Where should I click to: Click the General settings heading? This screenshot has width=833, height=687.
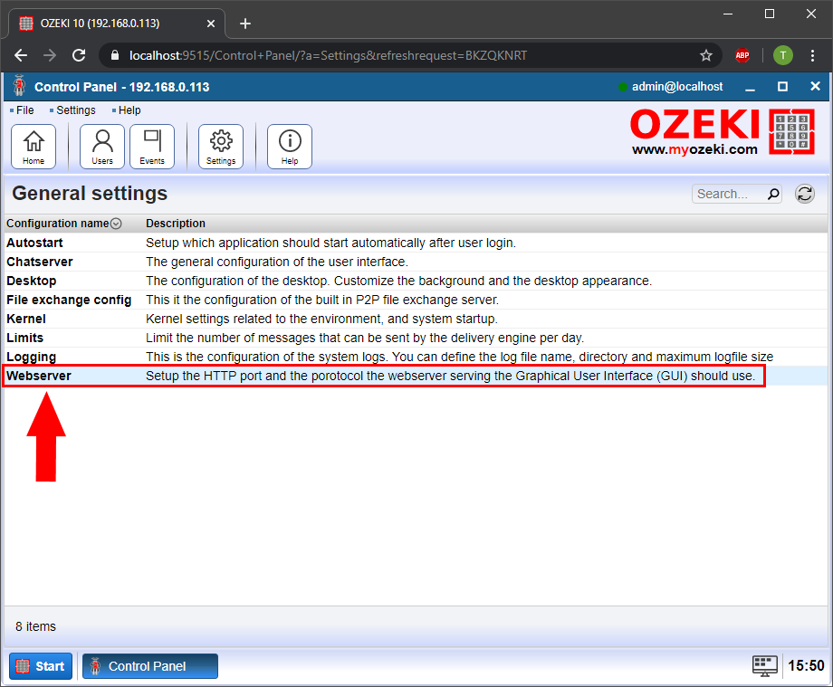(x=90, y=194)
